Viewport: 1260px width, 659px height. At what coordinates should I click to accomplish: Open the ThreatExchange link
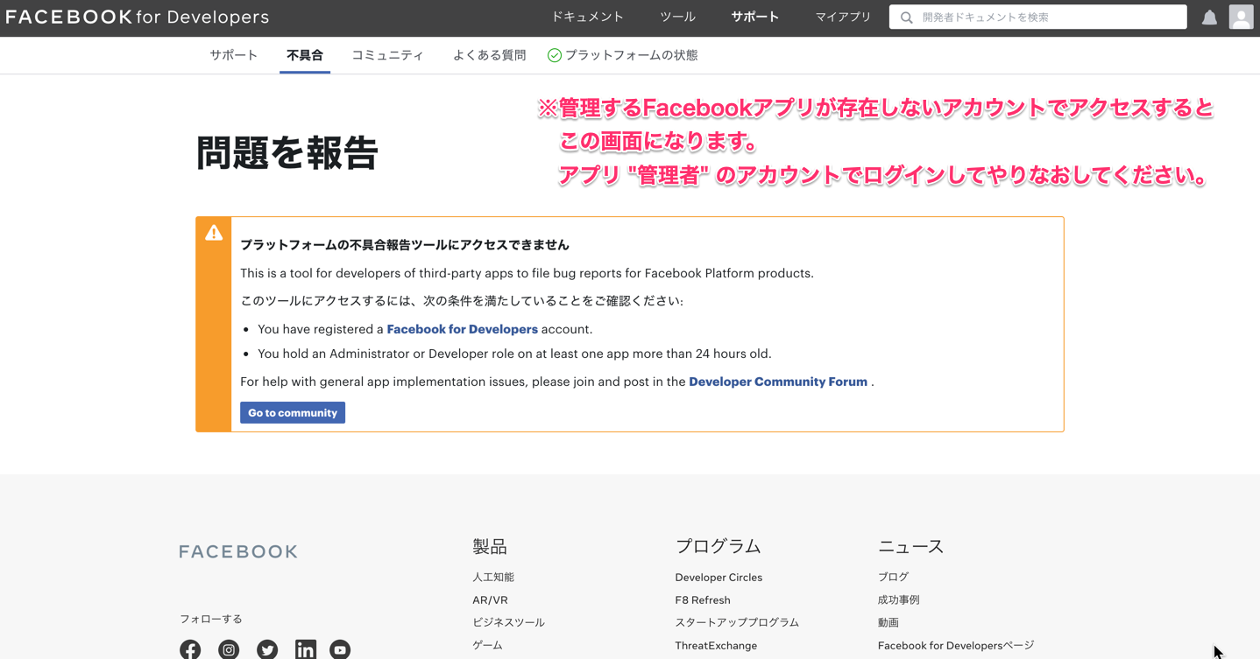pos(716,646)
